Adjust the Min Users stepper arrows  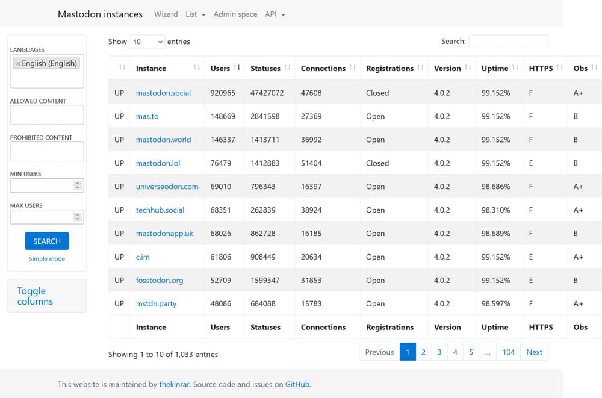click(77, 185)
